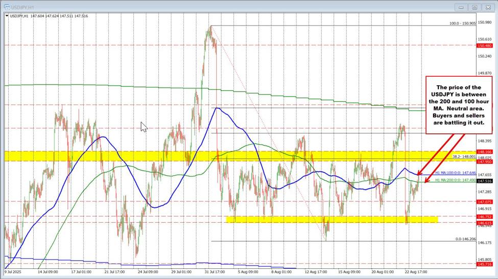The image size is (498, 279).
Task: Click the current price tag 147.516
Action: pos(485,181)
